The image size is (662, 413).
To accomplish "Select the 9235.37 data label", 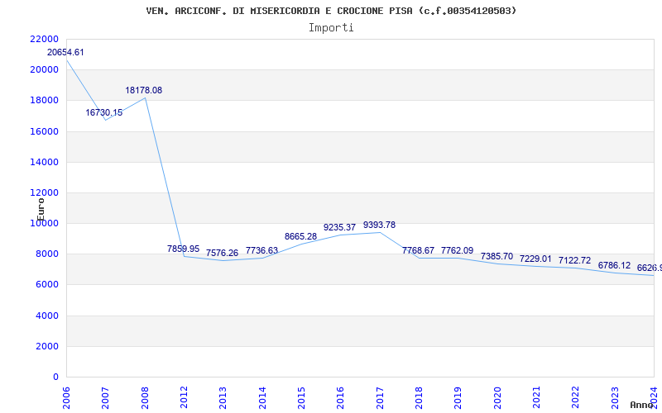I will coord(339,227).
